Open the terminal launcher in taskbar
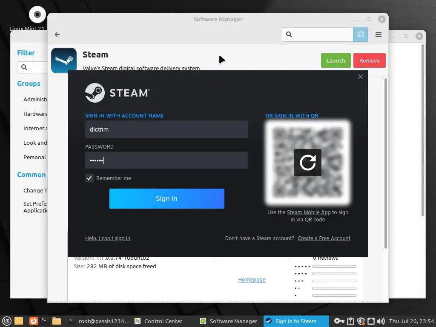Viewport: 436px width, 327px height. 44,321
